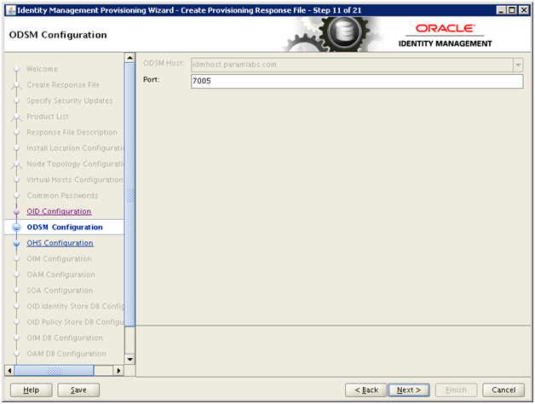Click the OAM DB Configuration step
This screenshot has width=535, height=404.
[x=66, y=354]
